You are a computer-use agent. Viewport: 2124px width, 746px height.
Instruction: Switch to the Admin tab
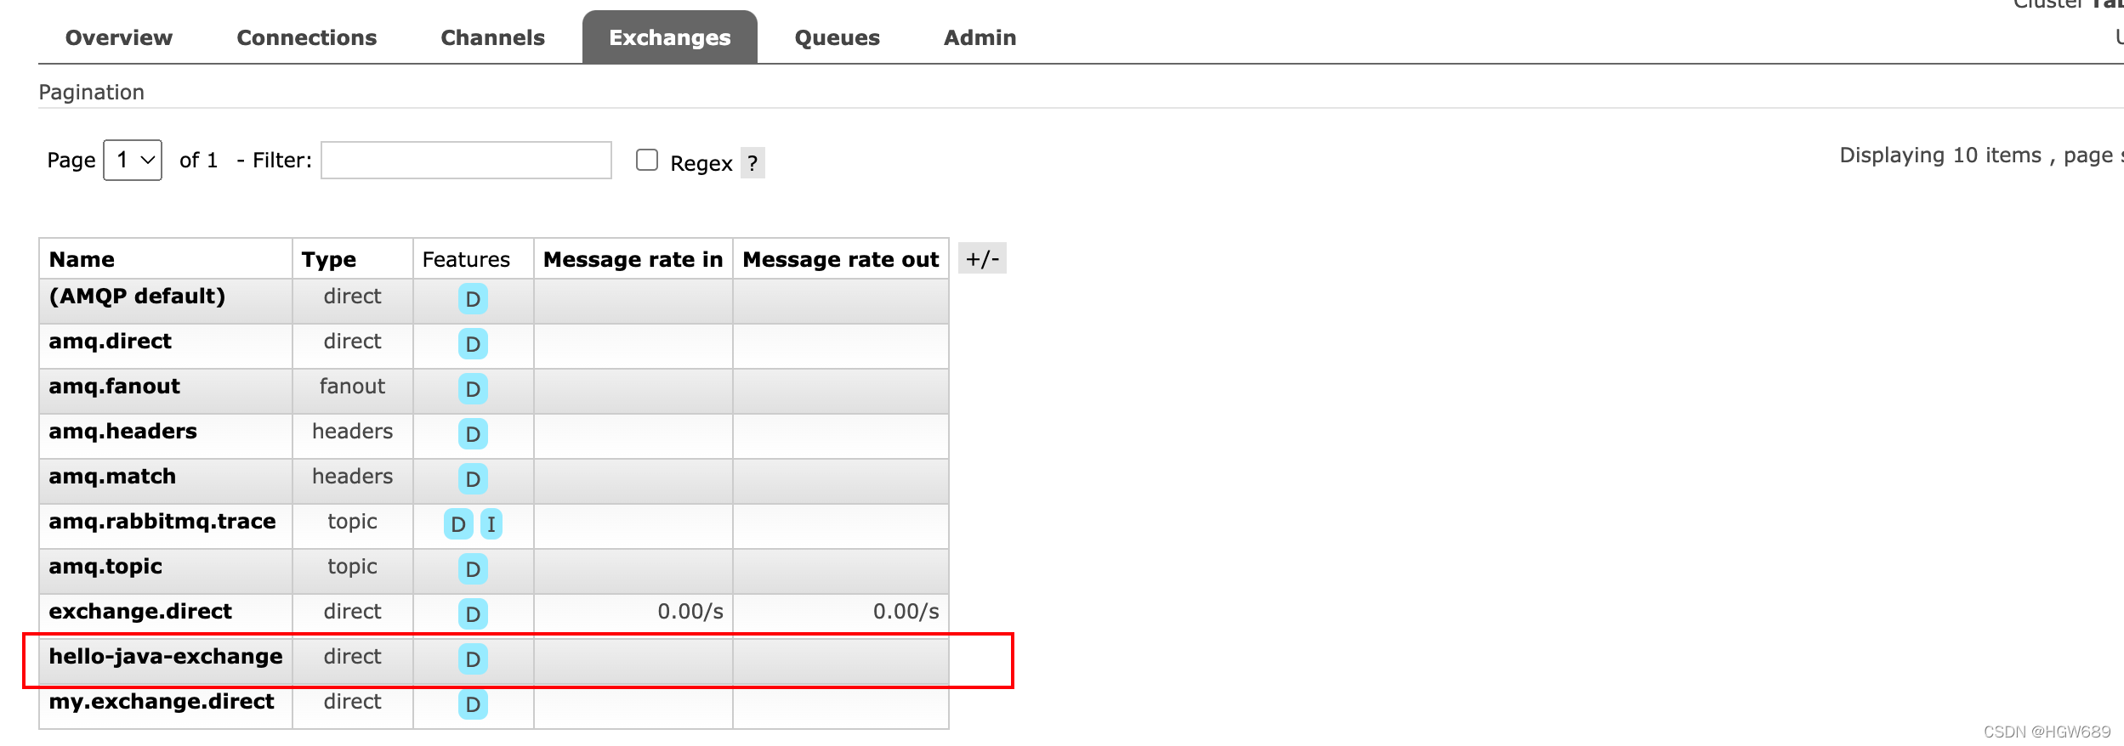(x=980, y=37)
